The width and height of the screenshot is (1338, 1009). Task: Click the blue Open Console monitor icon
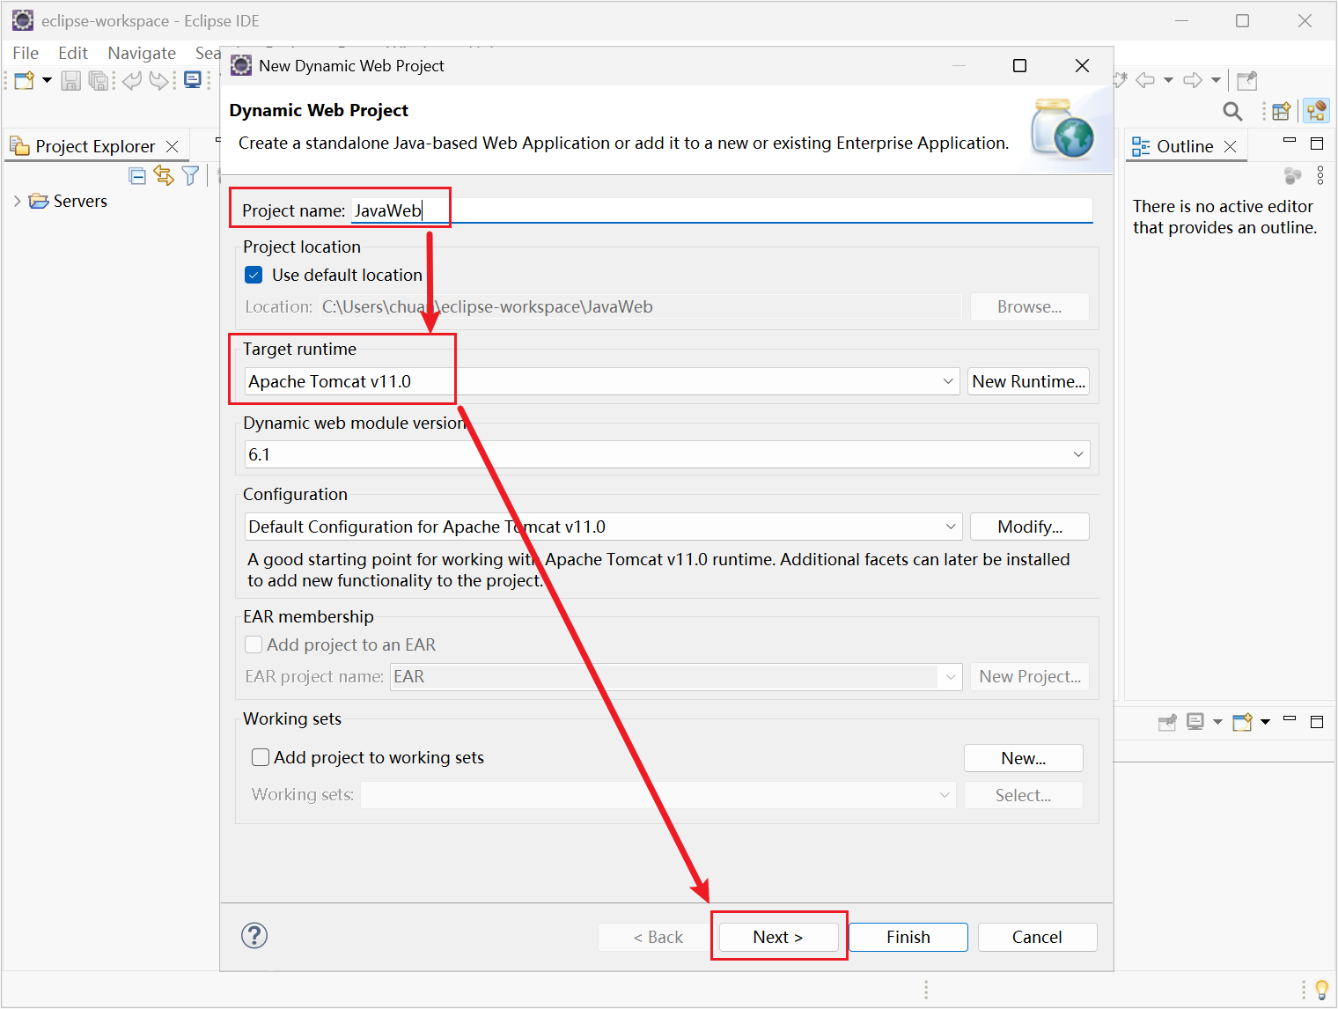click(x=193, y=80)
